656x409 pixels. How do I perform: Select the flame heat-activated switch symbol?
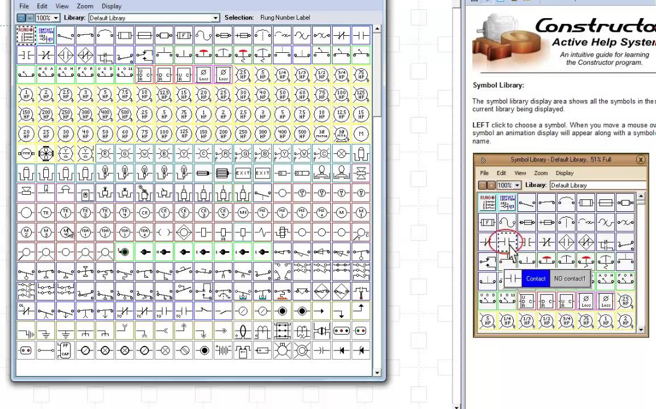[x=282, y=291]
